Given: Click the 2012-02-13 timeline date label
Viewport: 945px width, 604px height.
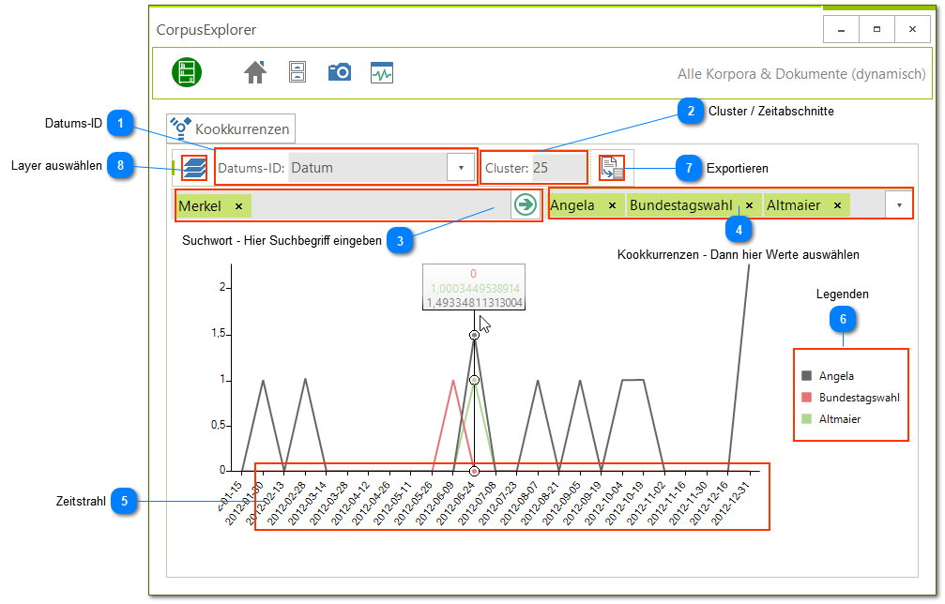Looking at the screenshot, I should tap(265, 504).
